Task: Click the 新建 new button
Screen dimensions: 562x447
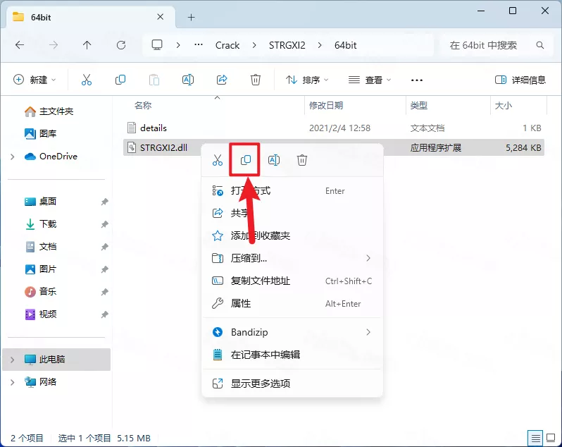Action: (x=35, y=80)
